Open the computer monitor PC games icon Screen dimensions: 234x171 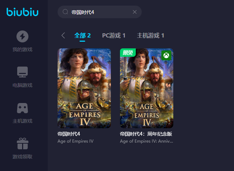(x=22, y=72)
